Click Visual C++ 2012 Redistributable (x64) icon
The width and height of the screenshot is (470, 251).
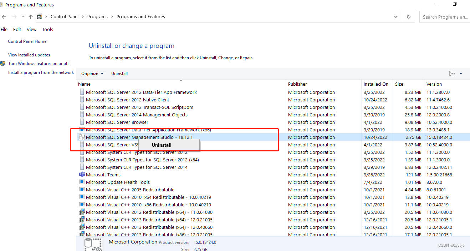coord(82,212)
